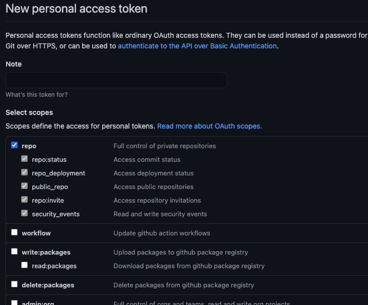Check the write:packages scope checkbox
The height and width of the screenshot is (305, 368).
(15, 252)
